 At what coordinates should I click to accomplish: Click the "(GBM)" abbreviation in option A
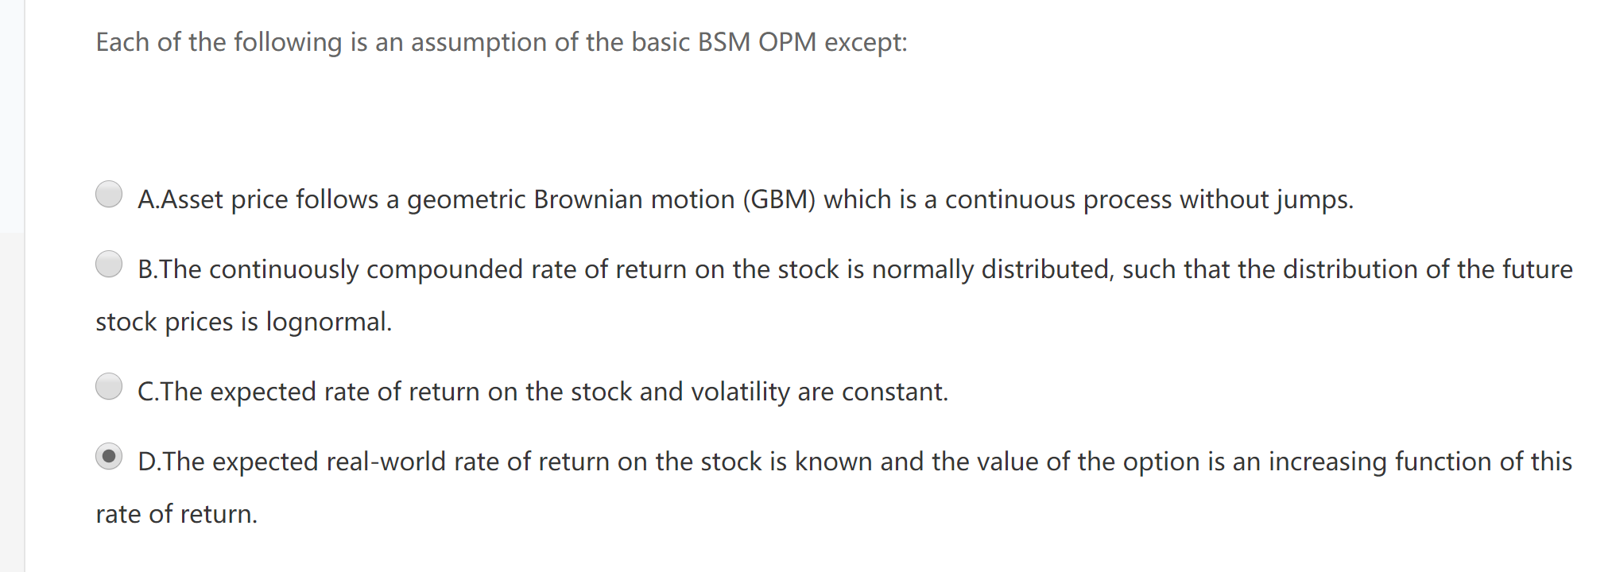point(779,199)
